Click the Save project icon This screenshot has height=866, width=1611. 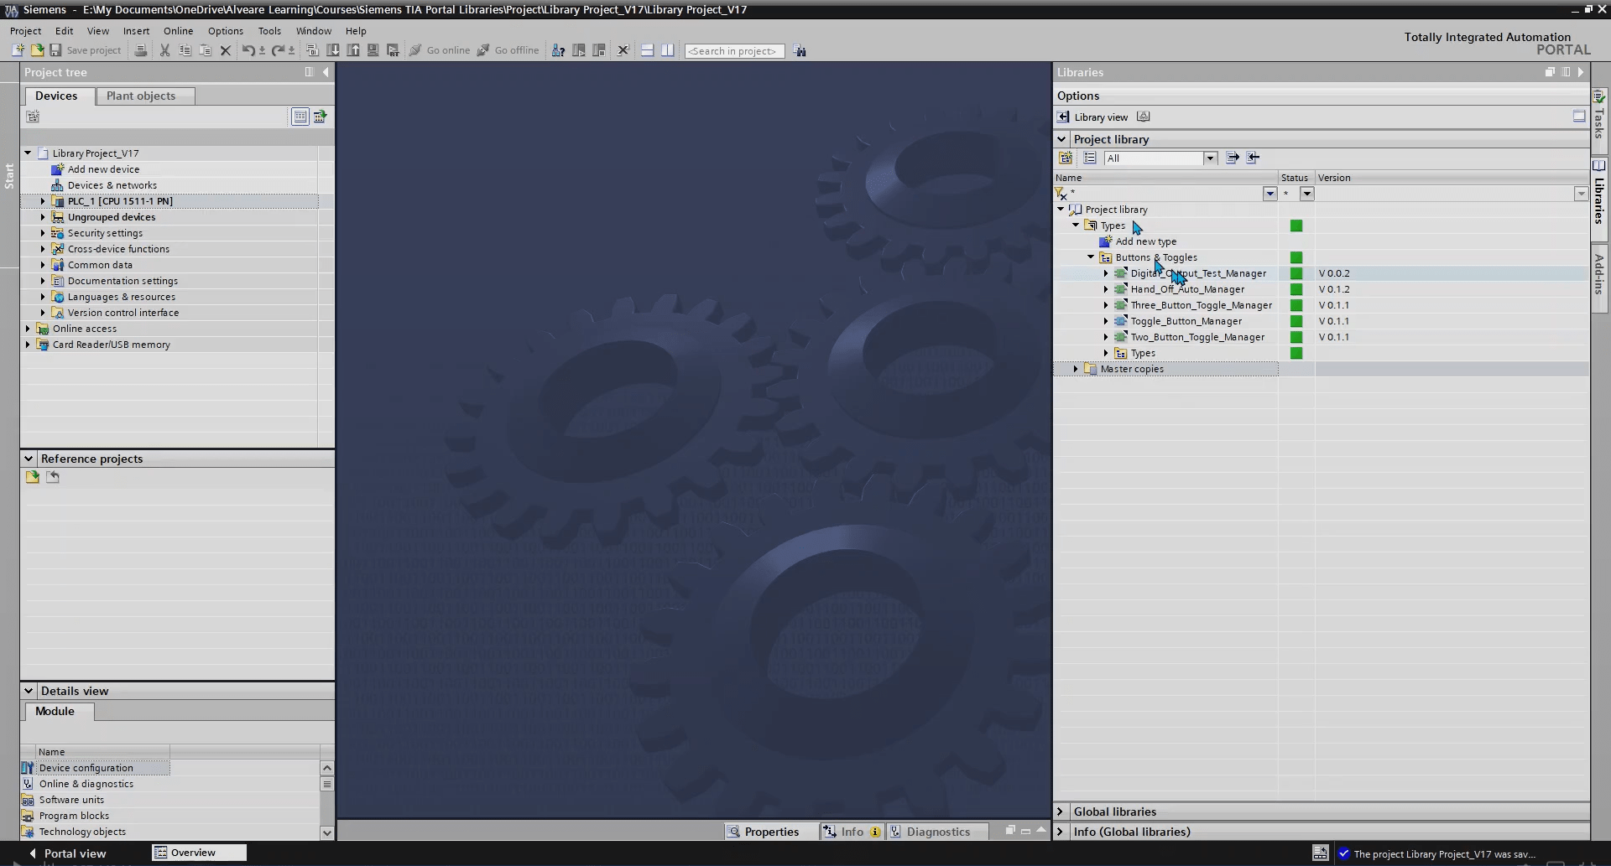pos(55,50)
